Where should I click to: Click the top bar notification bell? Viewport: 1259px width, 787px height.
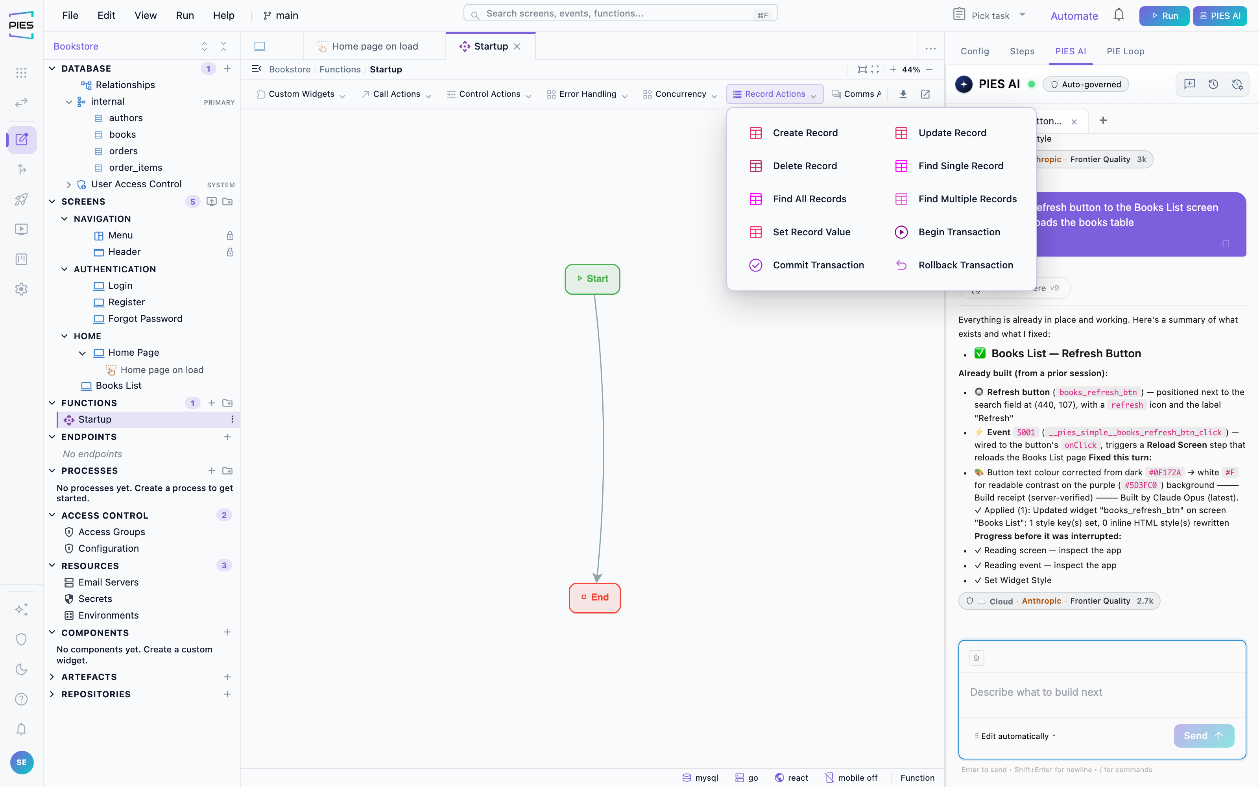tap(1119, 15)
